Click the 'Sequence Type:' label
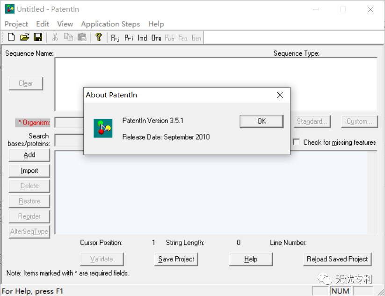The width and height of the screenshot is (385, 296). pyautogui.click(x=297, y=53)
